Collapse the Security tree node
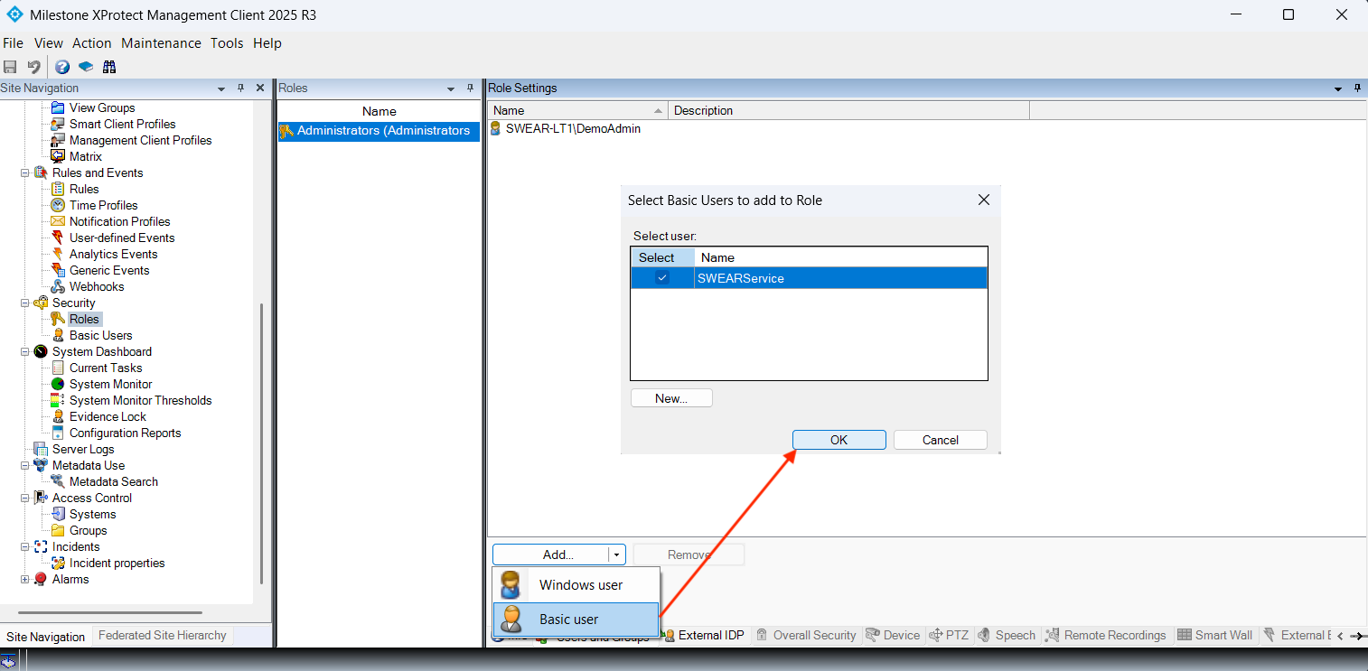Image resolution: width=1368 pixels, height=671 pixels. tap(25, 303)
